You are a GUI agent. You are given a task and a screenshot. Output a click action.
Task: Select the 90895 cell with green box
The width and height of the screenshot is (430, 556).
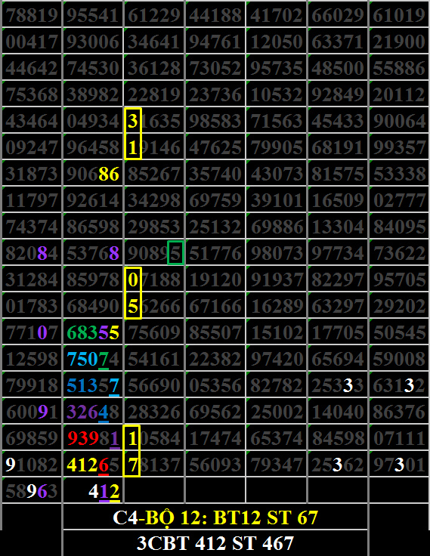[154, 253]
